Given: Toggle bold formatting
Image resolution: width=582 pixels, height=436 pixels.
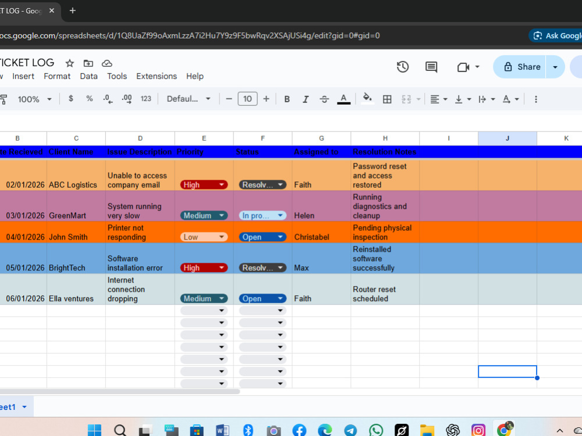Looking at the screenshot, I should click(x=287, y=99).
